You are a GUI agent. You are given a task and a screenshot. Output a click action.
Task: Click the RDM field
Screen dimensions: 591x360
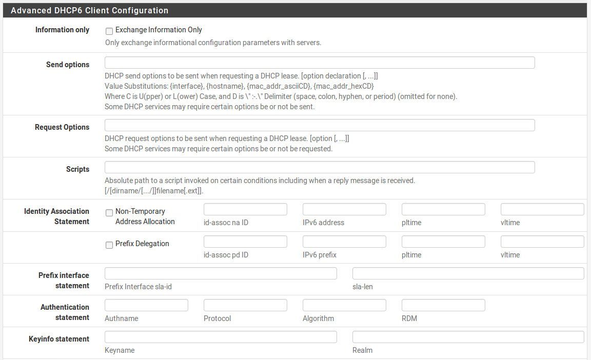click(443, 305)
